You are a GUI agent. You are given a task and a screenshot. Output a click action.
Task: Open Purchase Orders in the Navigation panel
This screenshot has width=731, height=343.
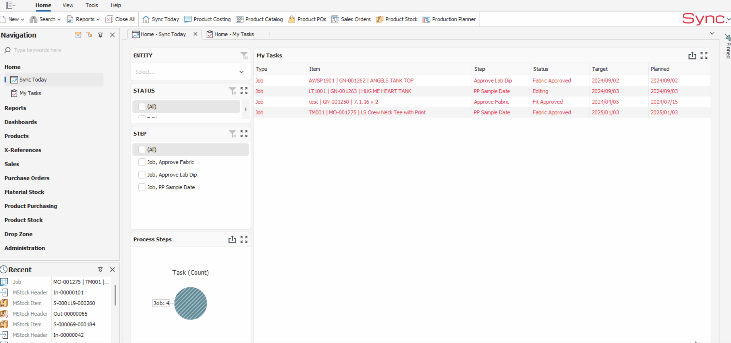27,178
